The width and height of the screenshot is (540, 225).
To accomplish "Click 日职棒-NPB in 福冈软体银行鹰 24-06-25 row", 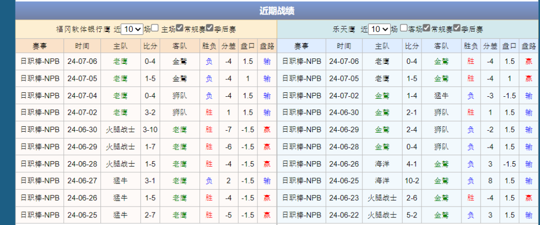I will coord(40,215).
